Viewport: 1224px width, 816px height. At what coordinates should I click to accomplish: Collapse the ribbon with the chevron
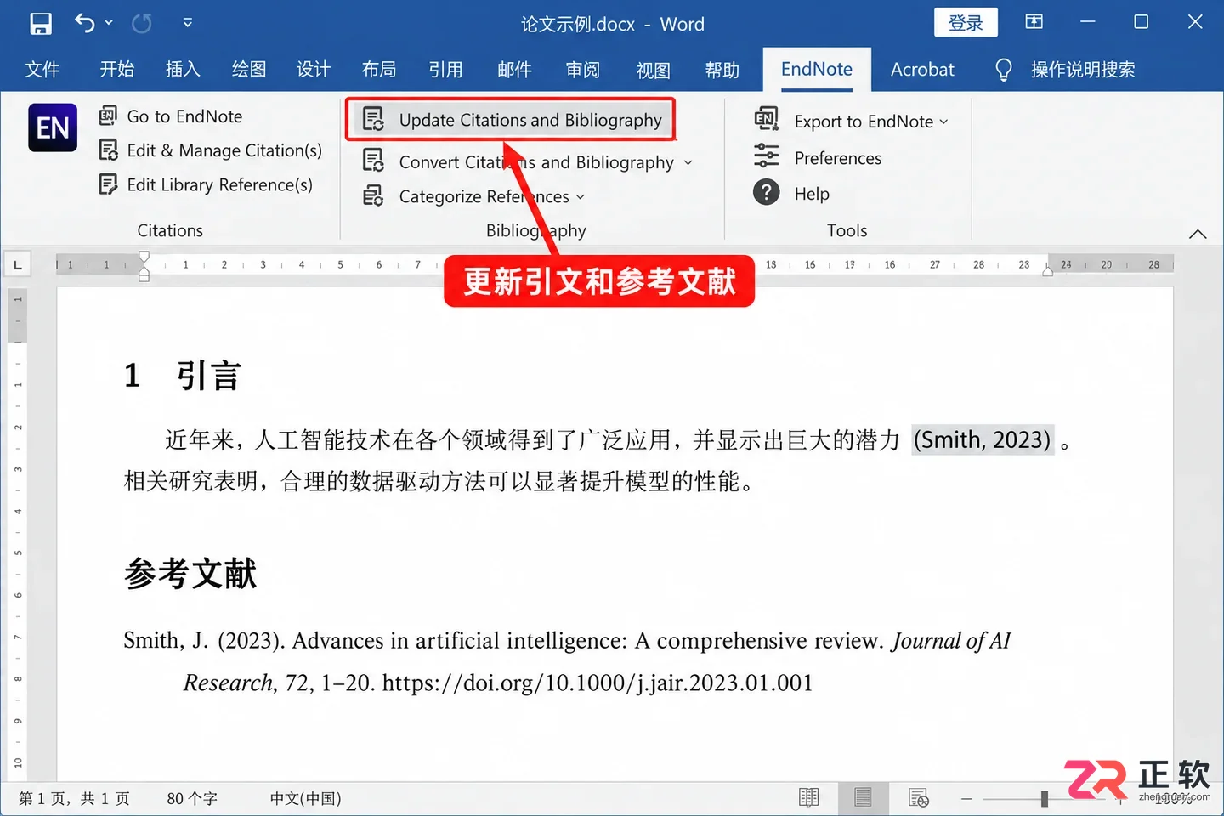(x=1198, y=234)
